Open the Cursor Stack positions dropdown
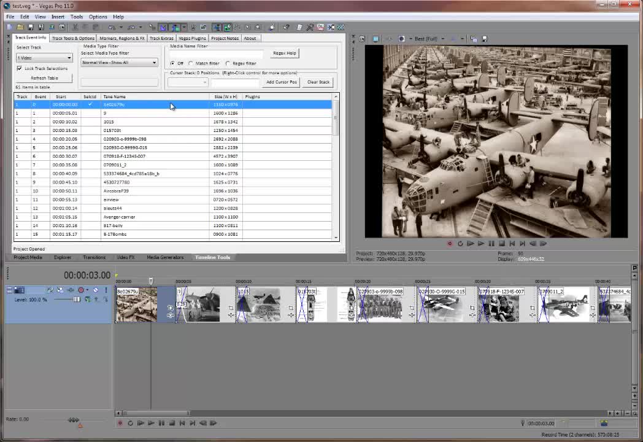Image resolution: width=643 pixels, height=442 pixels. (x=188, y=82)
